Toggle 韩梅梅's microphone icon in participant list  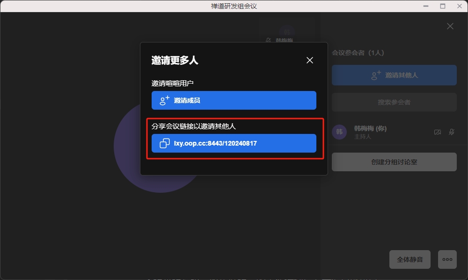[x=452, y=132]
